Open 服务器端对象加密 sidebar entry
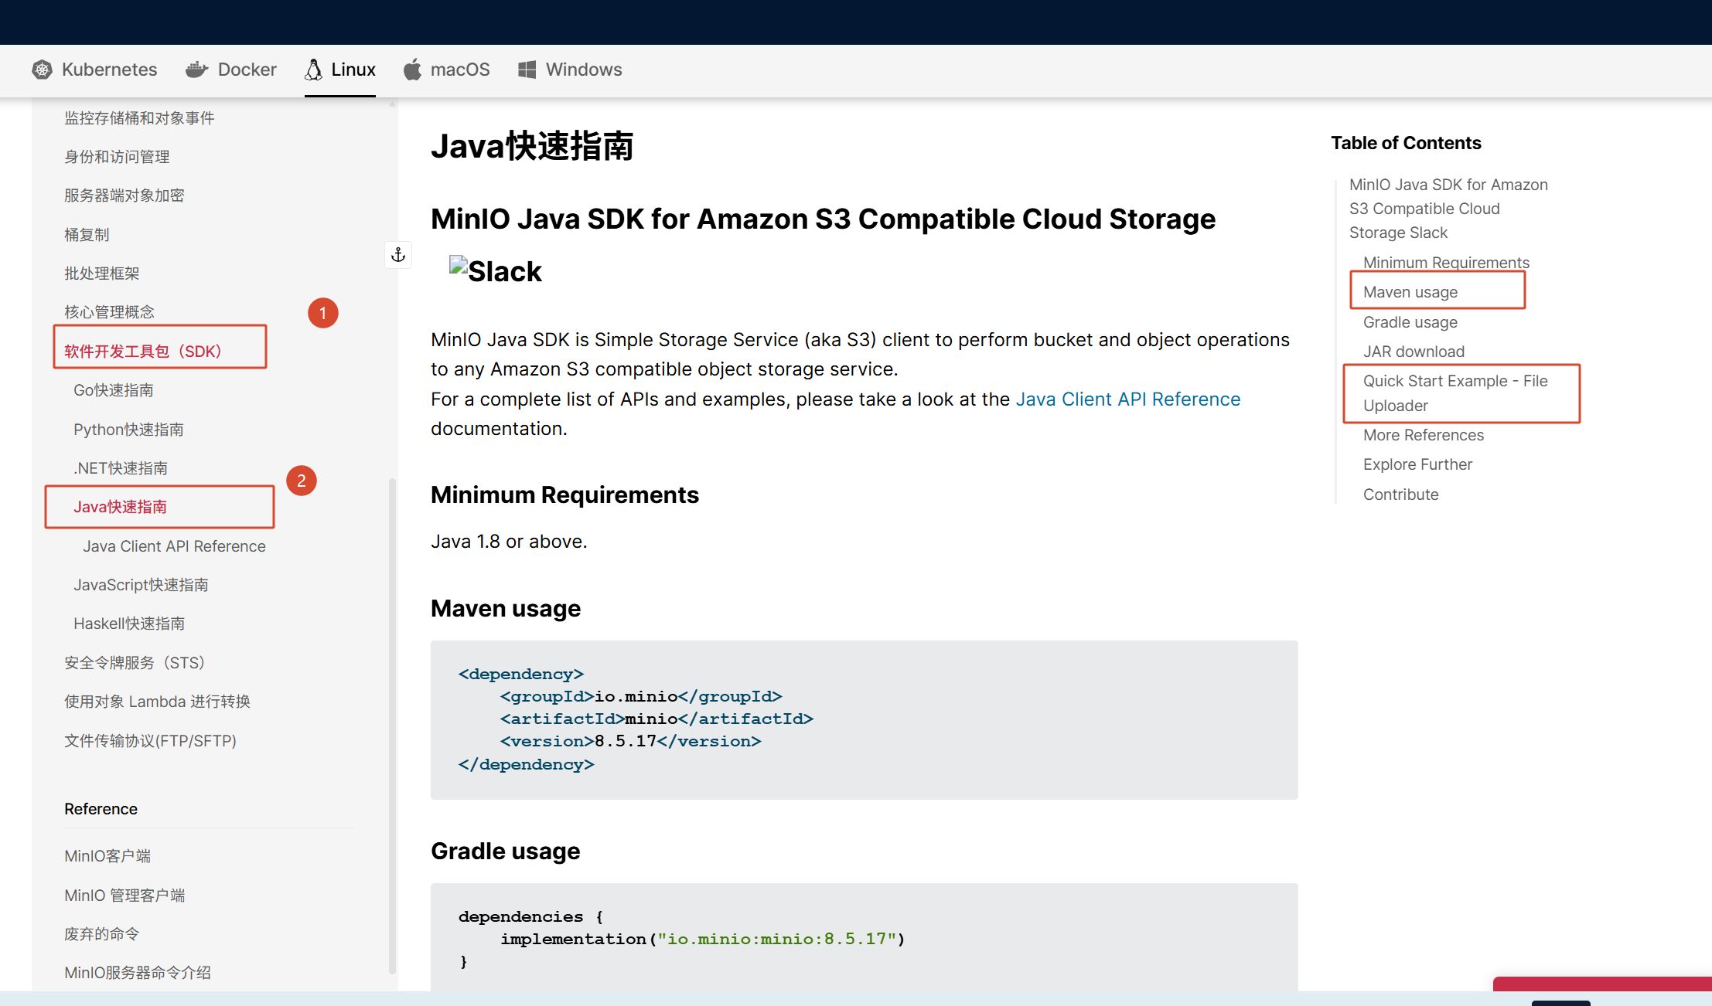 click(x=124, y=195)
